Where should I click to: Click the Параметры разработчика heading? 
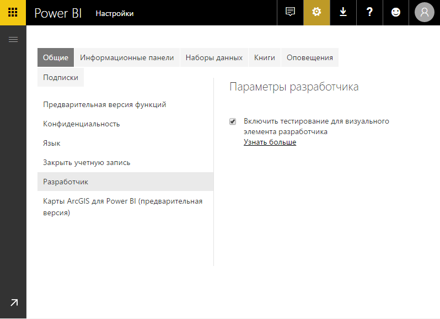(294, 87)
